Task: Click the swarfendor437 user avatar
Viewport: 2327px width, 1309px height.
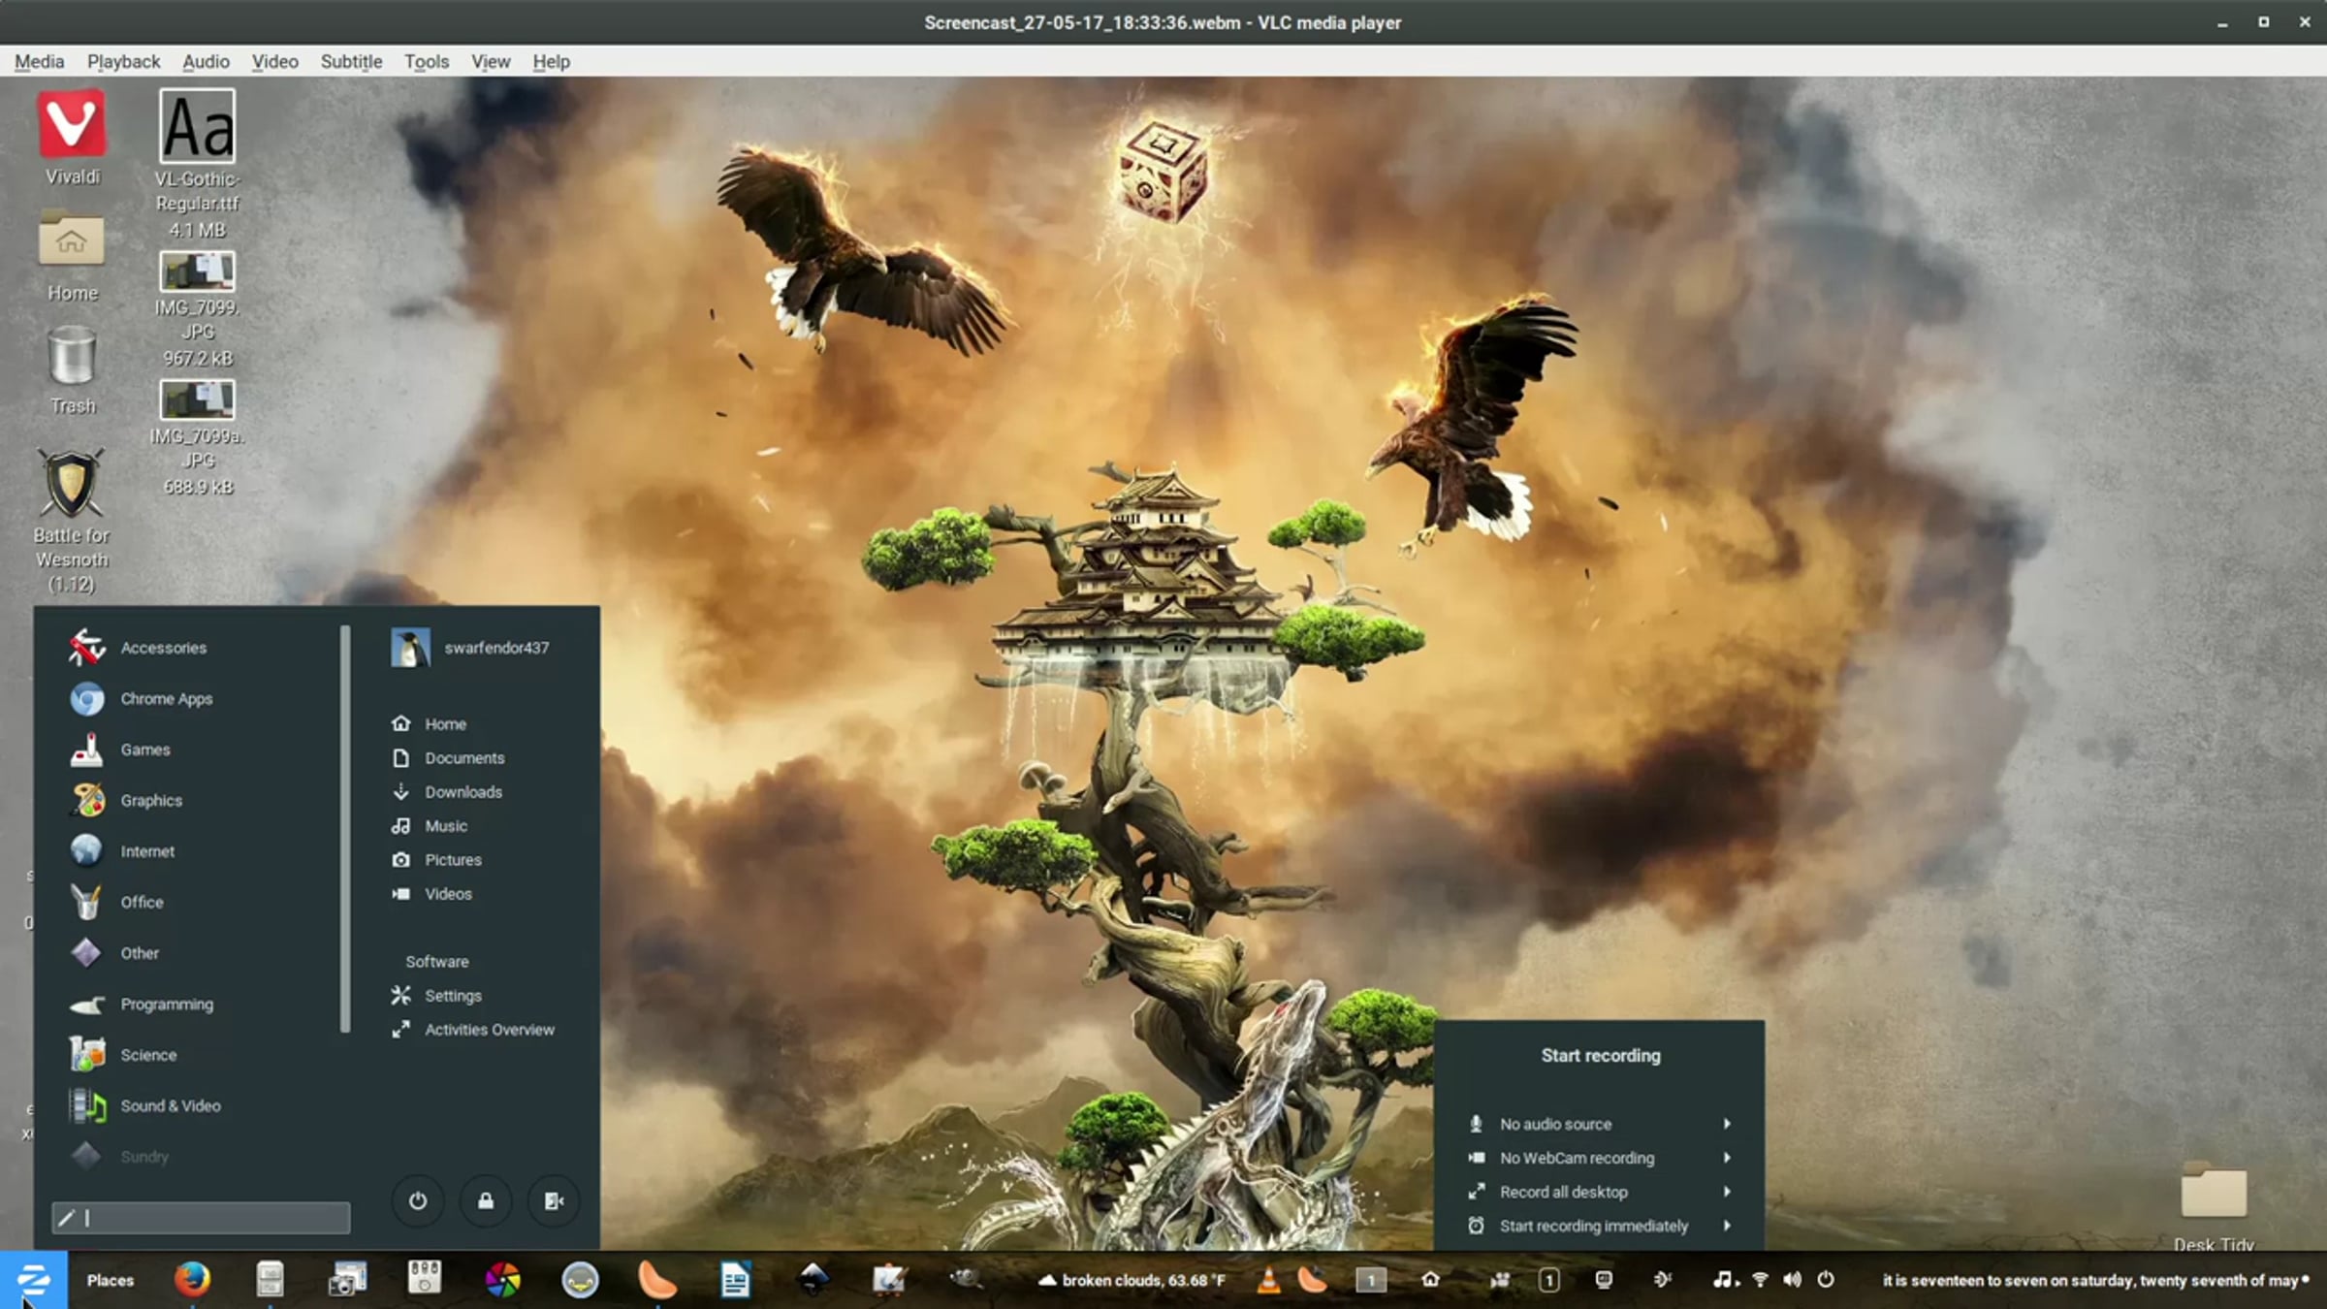Action: pyautogui.click(x=410, y=648)
